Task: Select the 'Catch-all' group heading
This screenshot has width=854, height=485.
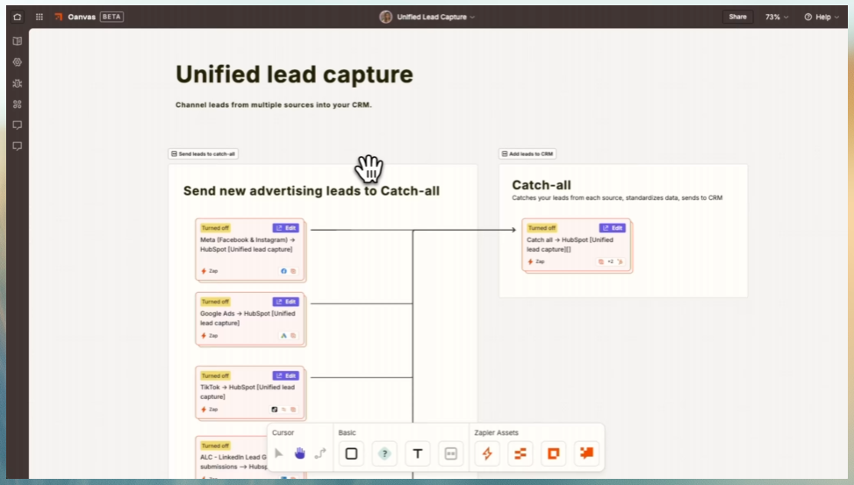Action: [x=542, y=185]
